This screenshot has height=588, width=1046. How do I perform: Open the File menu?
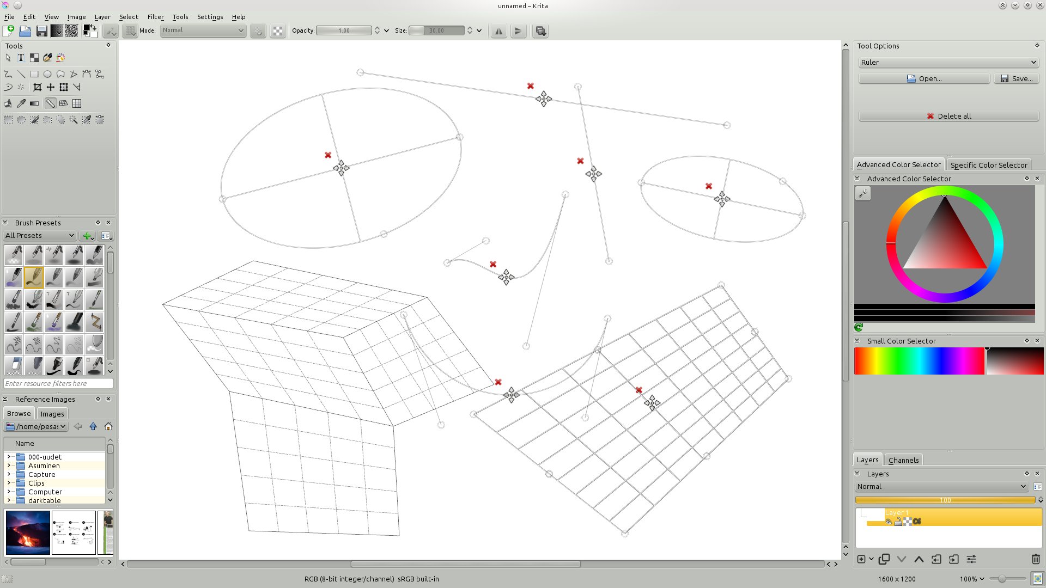click(9, 17)
